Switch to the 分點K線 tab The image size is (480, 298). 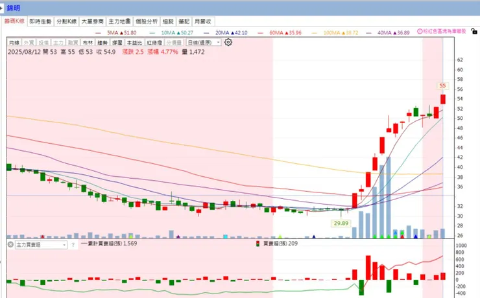[x=66, y=21]
